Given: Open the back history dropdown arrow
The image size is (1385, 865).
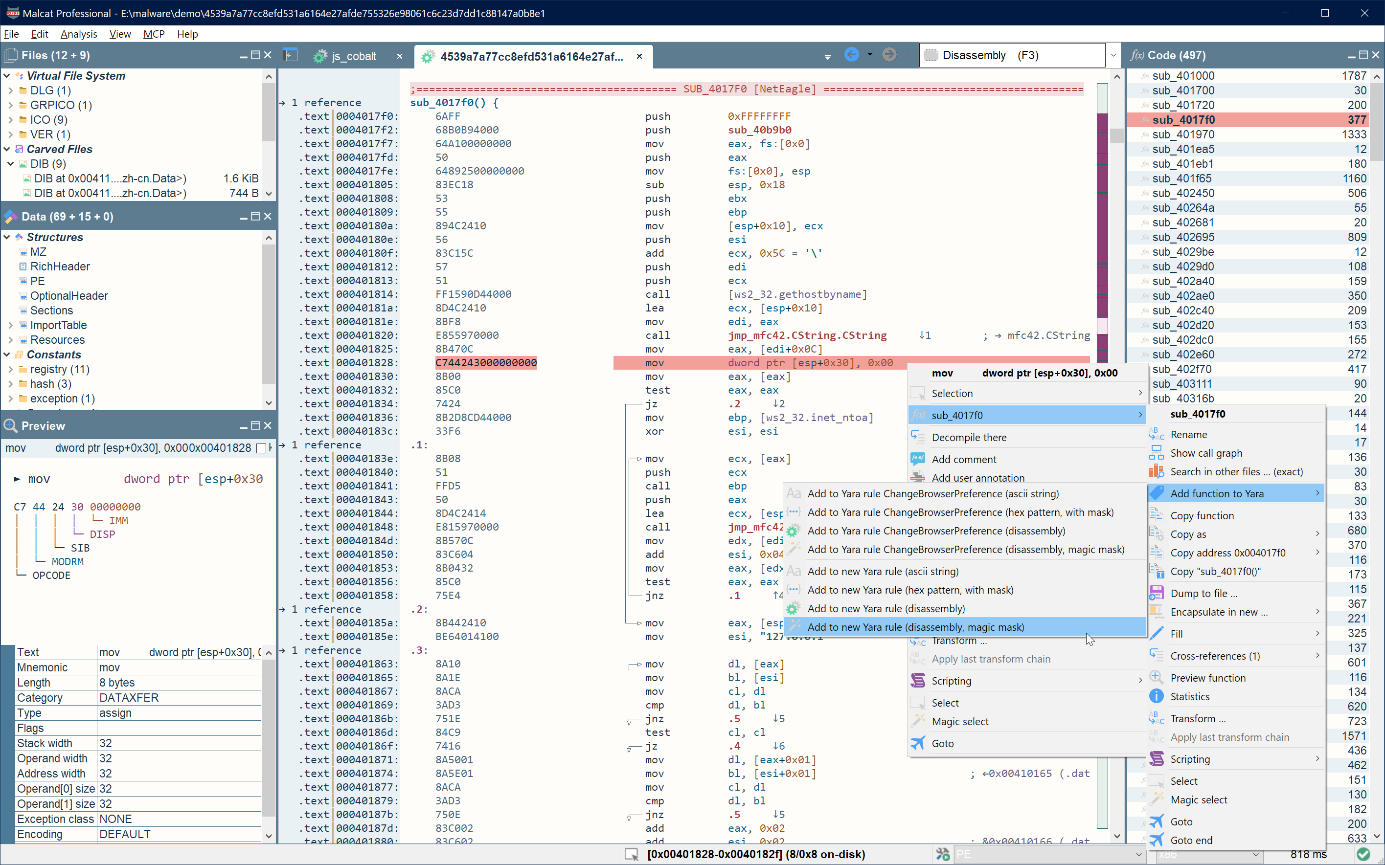Looking at the screenshot, I should pos(870,55).
